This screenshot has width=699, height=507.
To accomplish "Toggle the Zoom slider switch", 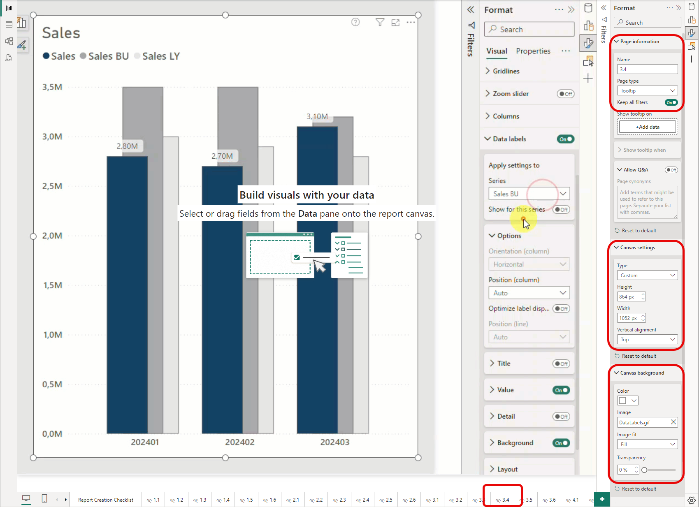I will (565, 94).
